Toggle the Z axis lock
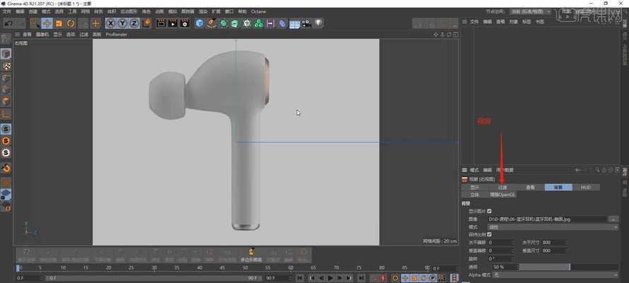 pos(134,23)
